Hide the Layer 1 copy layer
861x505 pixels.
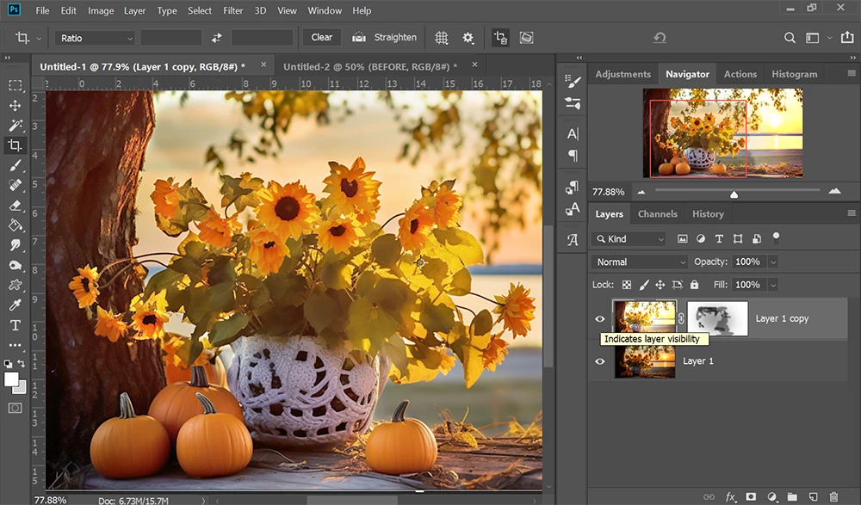click(x=600, y=318)
